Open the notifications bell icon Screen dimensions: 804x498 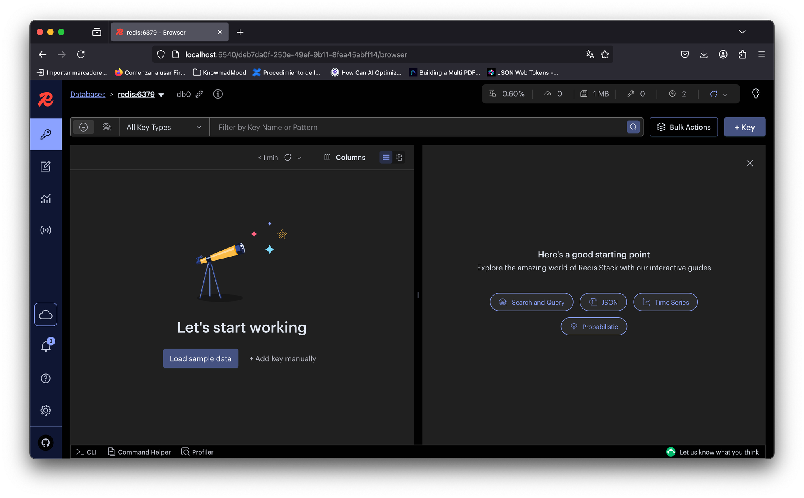[x=46, y=346]
